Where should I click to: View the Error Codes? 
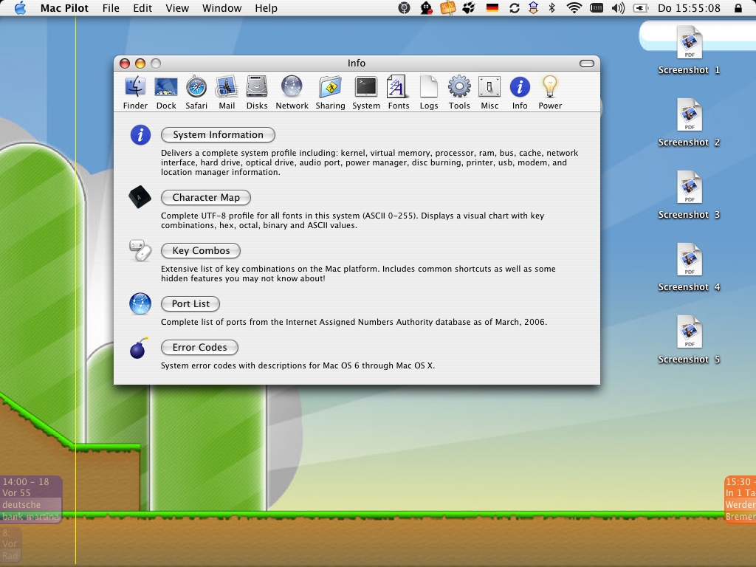coord(199,348)
